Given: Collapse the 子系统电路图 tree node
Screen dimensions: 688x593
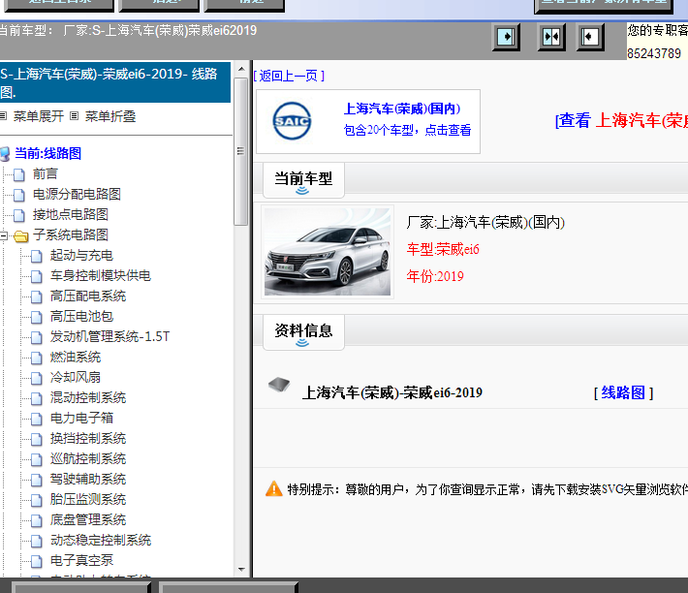Looking at the screenshot, I should pyautogui.click(x=4, y=236).
